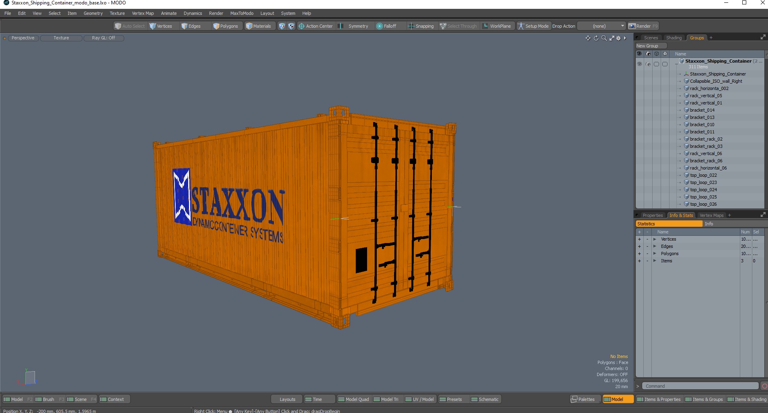Maximize the 3D viewport
Screen dimensions: 768x413
pos(612,38)
